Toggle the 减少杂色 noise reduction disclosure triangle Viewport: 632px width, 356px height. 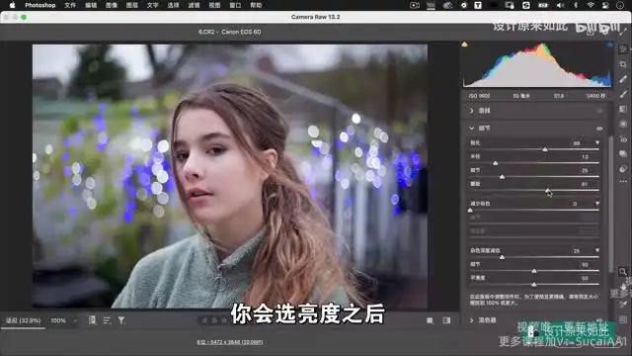[x=597, y=204]
